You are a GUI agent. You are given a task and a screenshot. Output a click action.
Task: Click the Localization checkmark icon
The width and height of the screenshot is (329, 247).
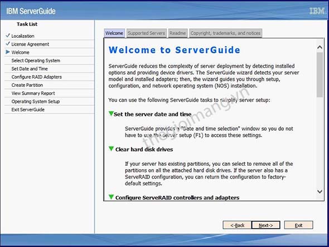coord(8,36)
